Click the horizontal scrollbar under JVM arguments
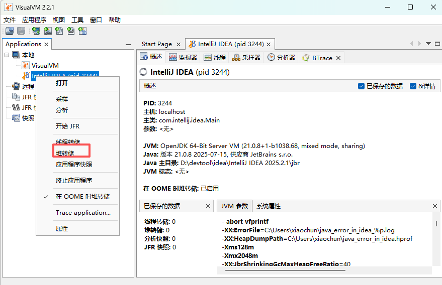This screenshot has width=442, height=285. tap(285, 270)
